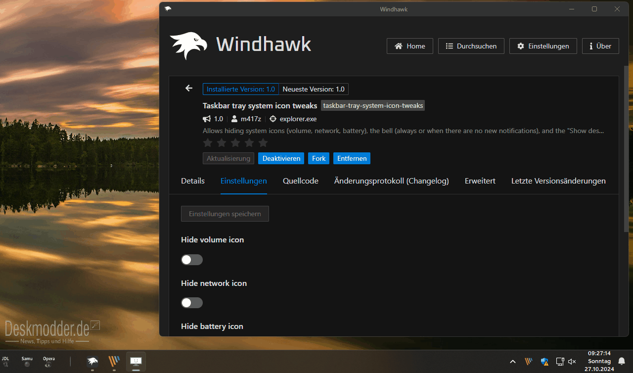This screenshot has height=373, width=633.
Task: Open the Über page
Action: tap(600, 46)
